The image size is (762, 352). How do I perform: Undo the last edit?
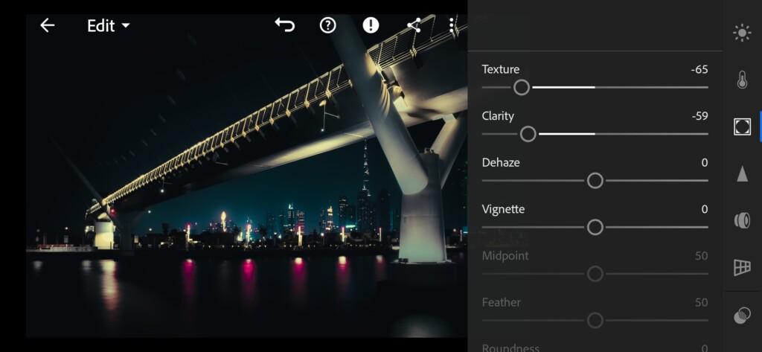click(285, 25)
